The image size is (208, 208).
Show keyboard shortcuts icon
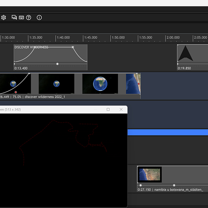(21, 18)
